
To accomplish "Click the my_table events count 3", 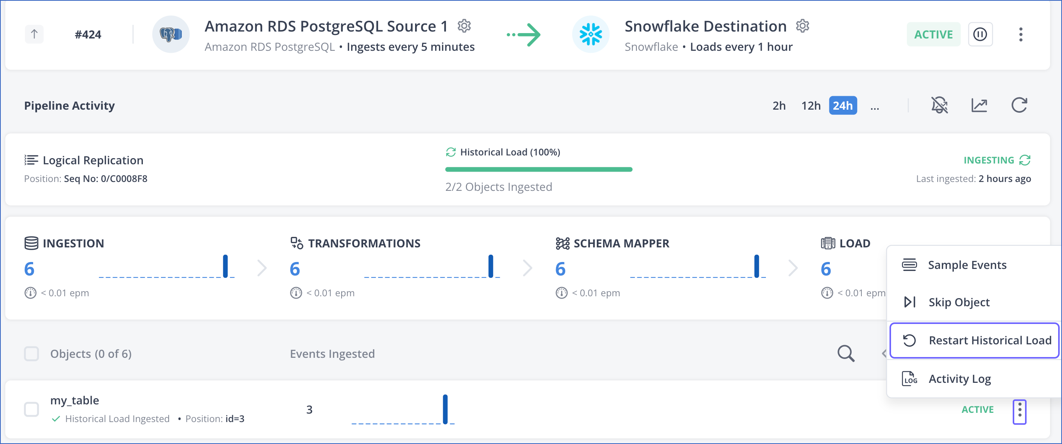I will click(309, 410).
